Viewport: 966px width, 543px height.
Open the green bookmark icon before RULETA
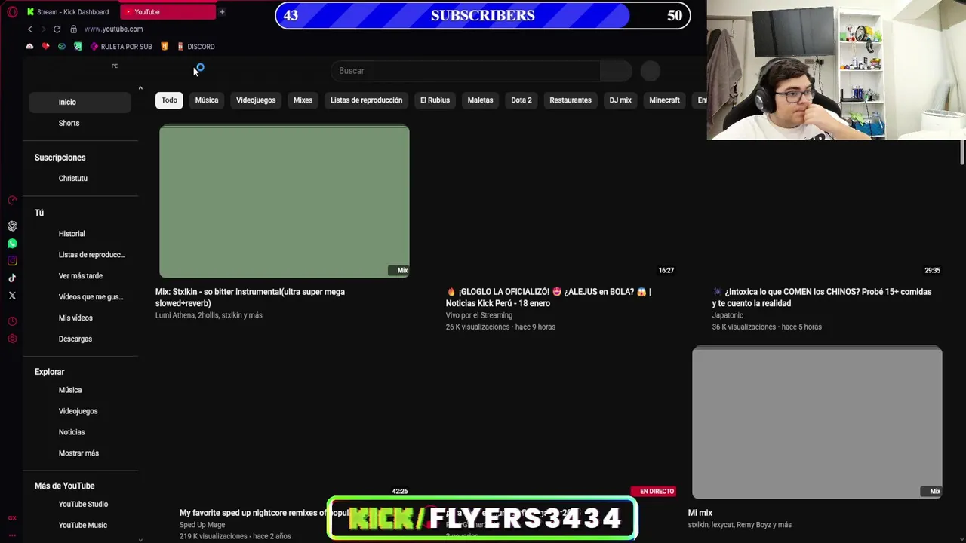(x=78, y=47)
